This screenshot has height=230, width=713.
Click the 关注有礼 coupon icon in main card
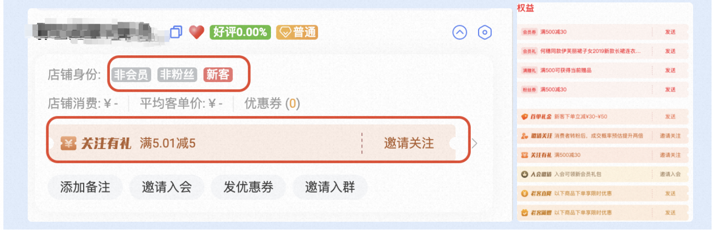69,143
